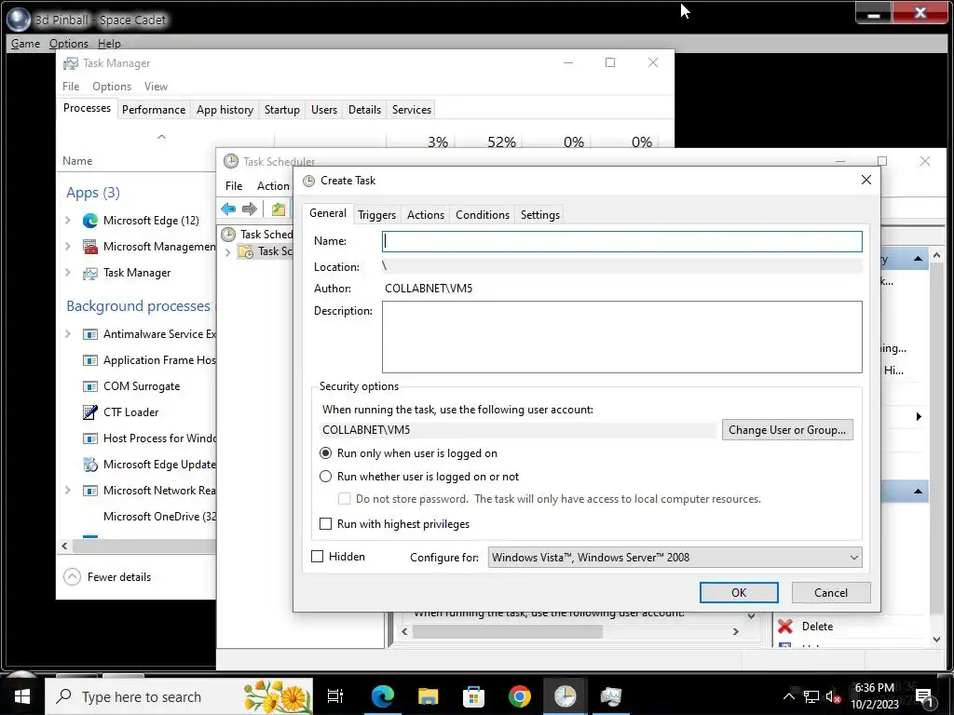
Task: Open the Configure for dropdown
Action: 675,558
